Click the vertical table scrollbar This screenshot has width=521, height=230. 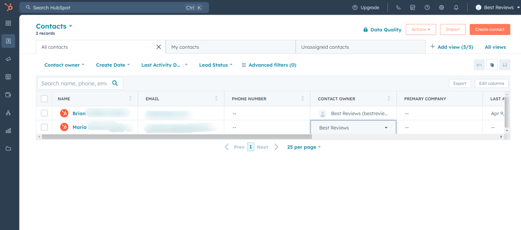[x=506, y=112]
